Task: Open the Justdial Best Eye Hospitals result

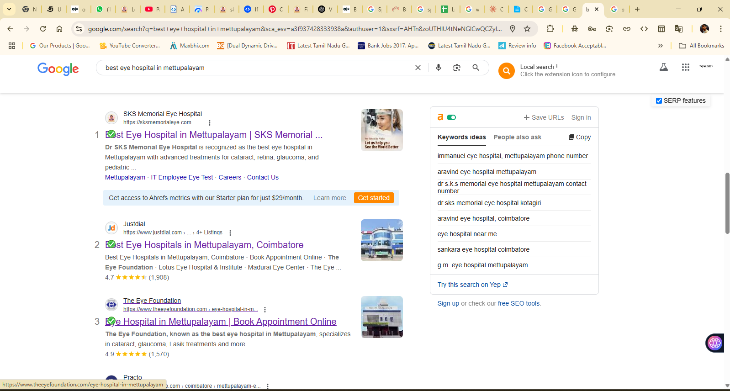Action: [204, 245]
